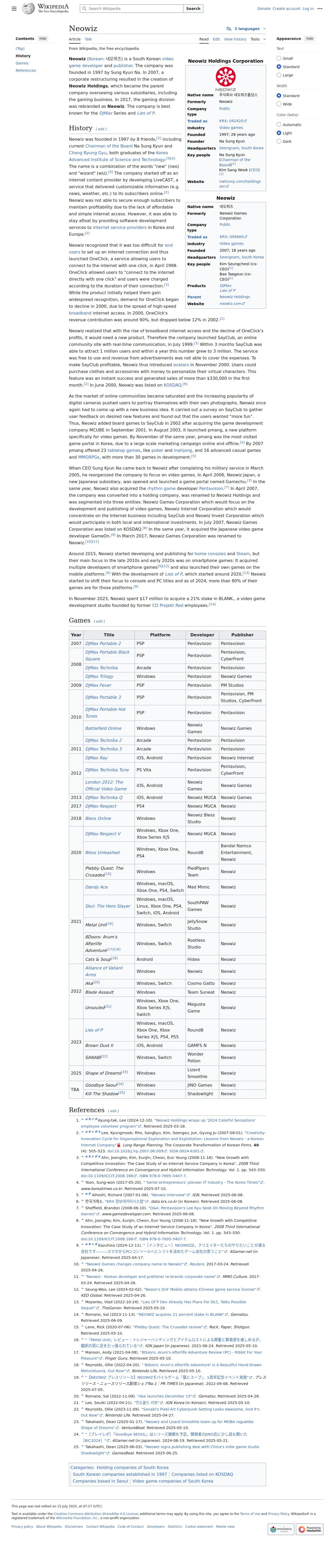Screen dimensions: 335x1558
Task: Select Standard width option
Action: pyautogui.click(x=279, y=96)
